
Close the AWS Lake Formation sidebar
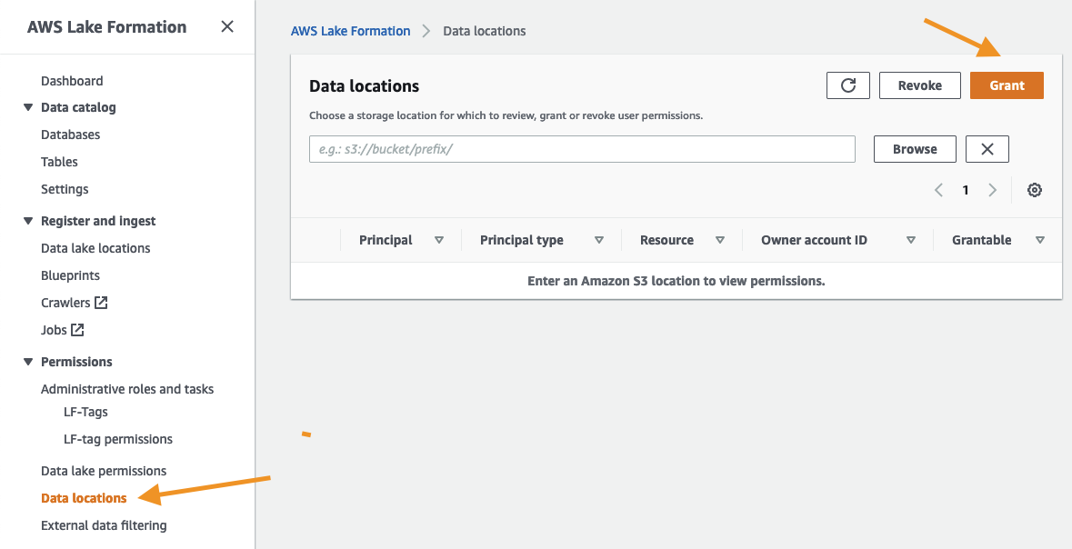coord(227,27)
